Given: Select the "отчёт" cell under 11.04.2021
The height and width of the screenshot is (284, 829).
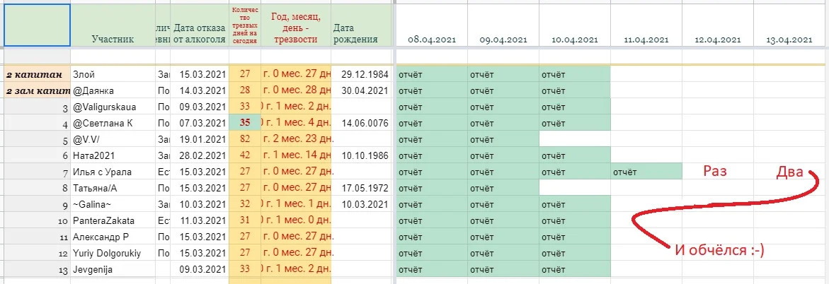Looking at the screenshot, I should [646, 172].
